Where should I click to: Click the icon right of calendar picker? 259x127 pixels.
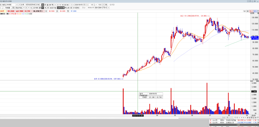(x=87, y=5)
